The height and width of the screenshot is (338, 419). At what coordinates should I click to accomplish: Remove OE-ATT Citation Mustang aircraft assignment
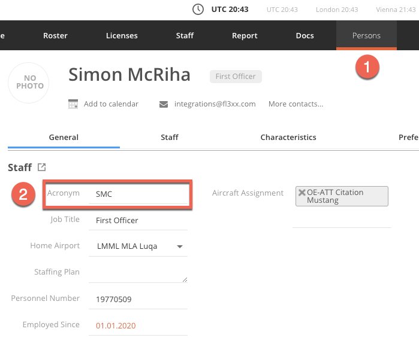click(302, 193)
